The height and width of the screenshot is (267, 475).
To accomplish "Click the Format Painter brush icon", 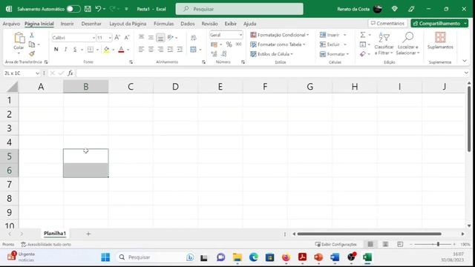I will (32, 54).
